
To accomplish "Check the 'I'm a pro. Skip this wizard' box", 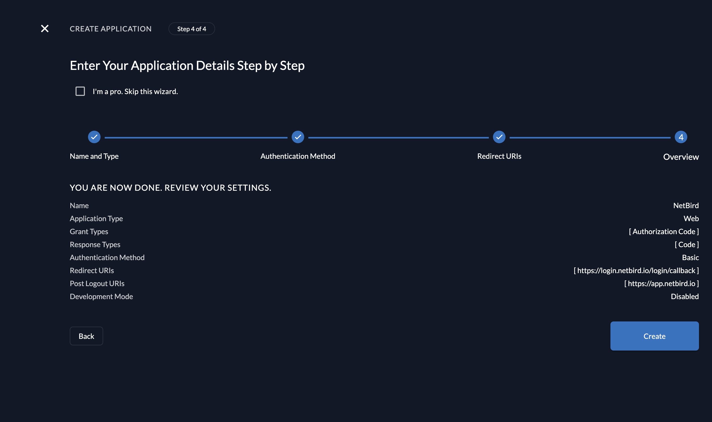I will pyautogui.click(x=80, y=91).
